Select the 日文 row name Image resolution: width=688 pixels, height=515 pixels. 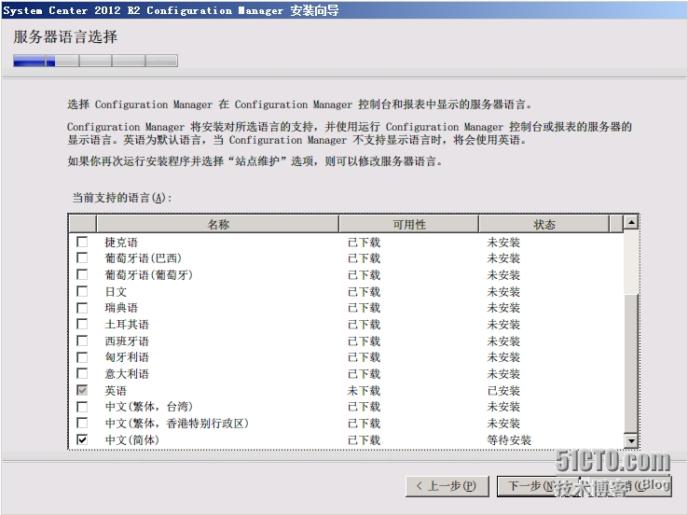point(116,292)
